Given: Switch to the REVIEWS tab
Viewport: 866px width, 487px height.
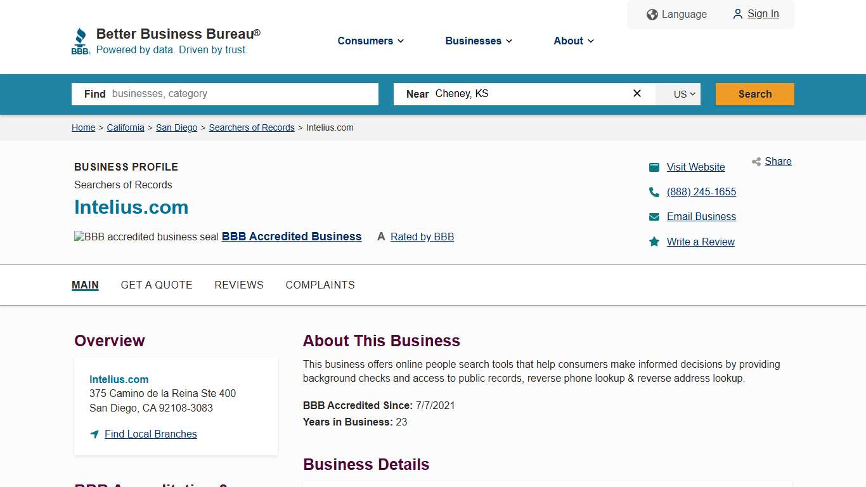Looking at the screenshot, I should point(239,285).
